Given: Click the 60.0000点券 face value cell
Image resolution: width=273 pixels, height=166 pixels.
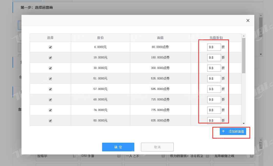Looking at the screenshot, I should (160, 47).
